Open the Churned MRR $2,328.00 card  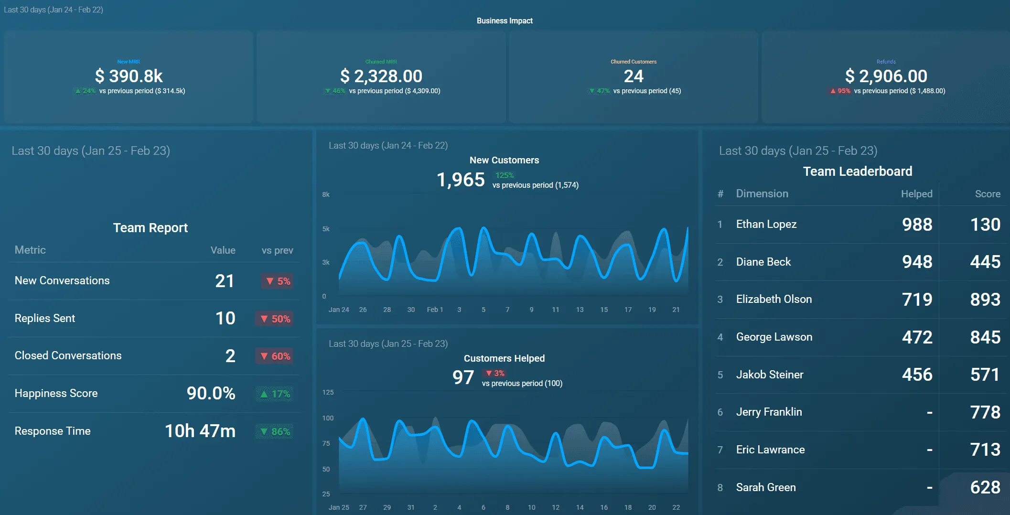381,77
